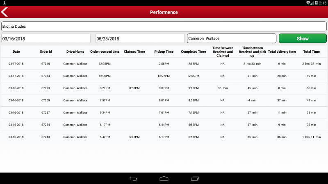
Task: Tap the Completed Time column header
Action: (x=193, y=52)
